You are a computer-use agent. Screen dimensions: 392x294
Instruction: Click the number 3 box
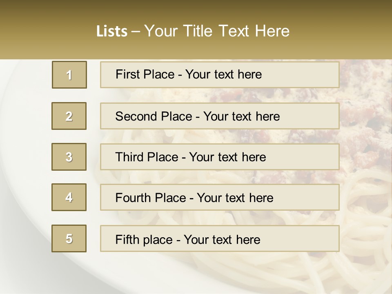click(69, 157)
